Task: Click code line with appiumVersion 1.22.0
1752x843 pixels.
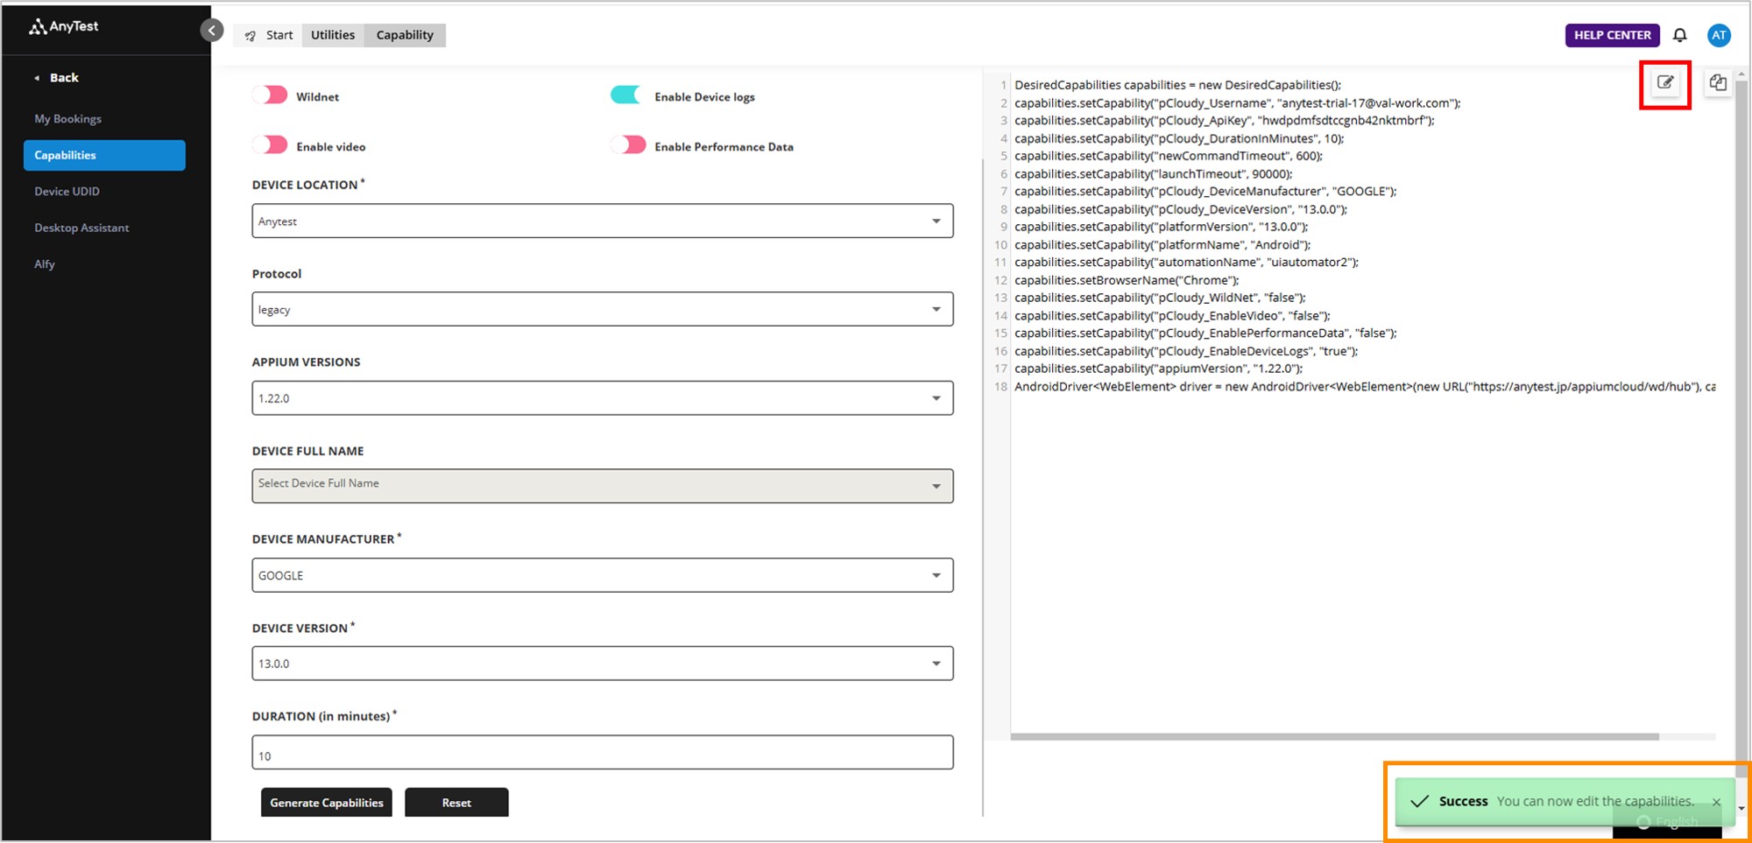Action: pos(1158,369)
